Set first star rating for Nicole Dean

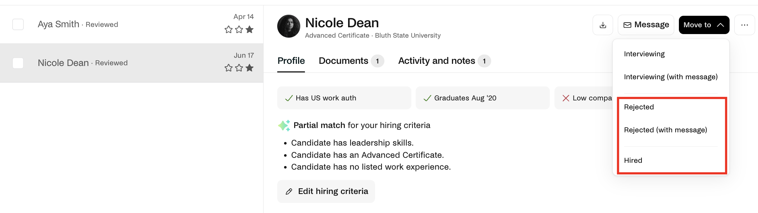228,68
